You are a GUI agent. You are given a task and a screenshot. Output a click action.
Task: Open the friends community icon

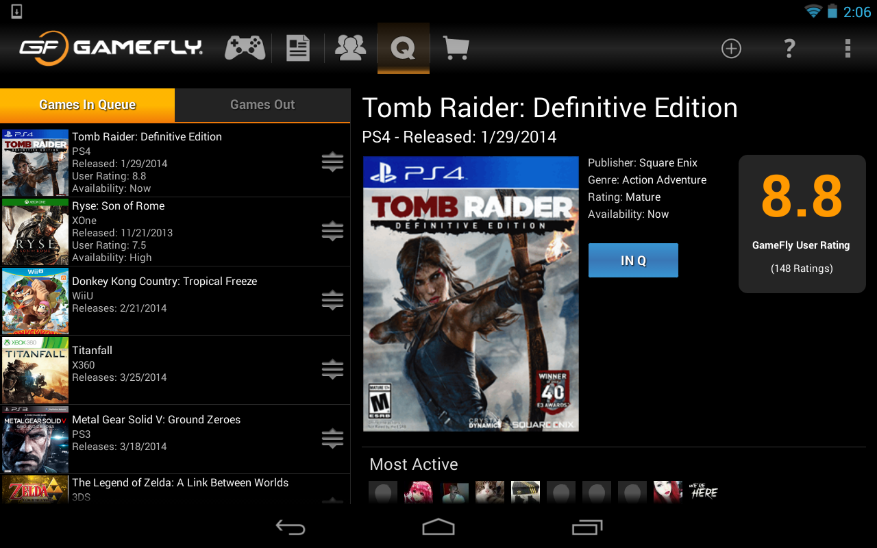point(350,48)
